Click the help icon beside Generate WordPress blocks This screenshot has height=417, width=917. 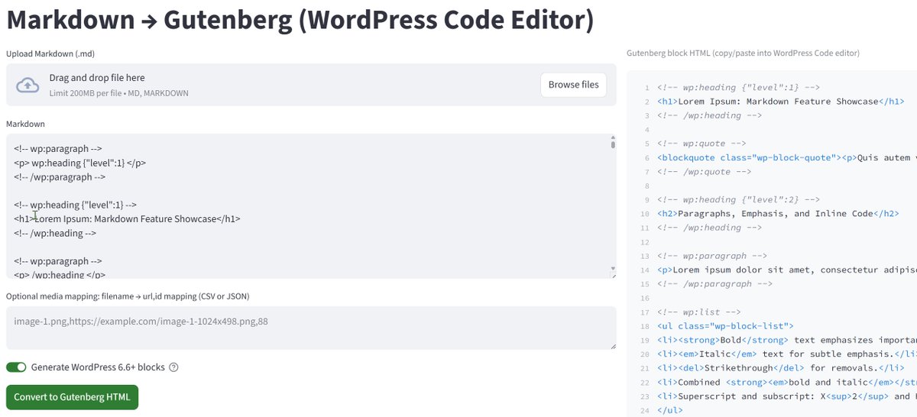point(173,367)
